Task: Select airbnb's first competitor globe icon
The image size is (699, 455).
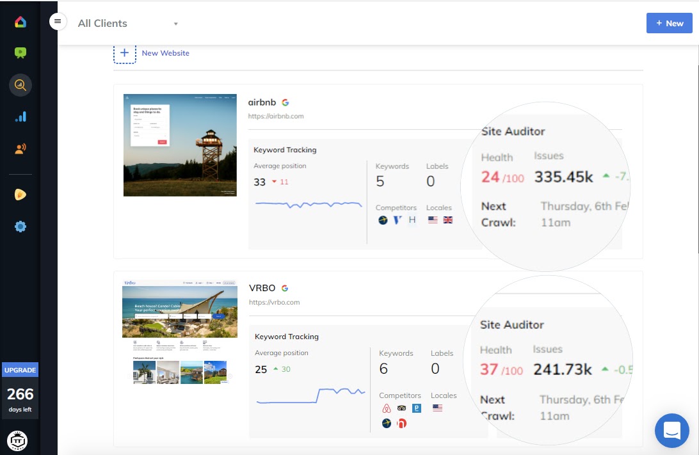Action: point(383,220)
